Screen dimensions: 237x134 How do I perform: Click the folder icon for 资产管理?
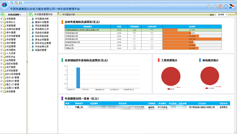(5, 67)
